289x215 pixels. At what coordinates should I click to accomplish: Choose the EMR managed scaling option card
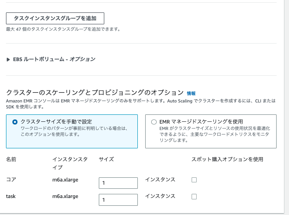[x=211, y=131]
